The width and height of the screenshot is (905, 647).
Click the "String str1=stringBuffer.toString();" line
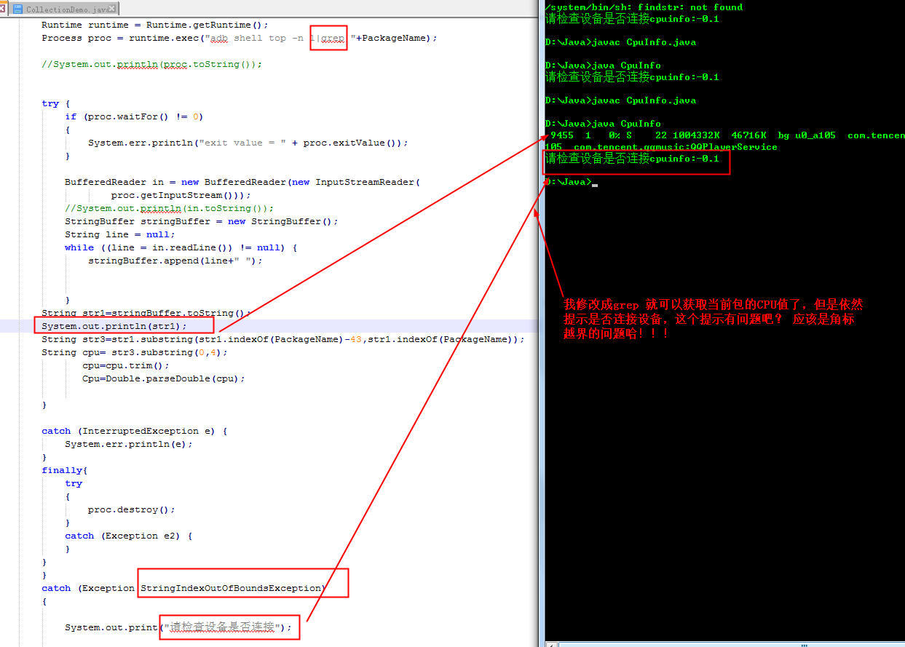[146, 313]
